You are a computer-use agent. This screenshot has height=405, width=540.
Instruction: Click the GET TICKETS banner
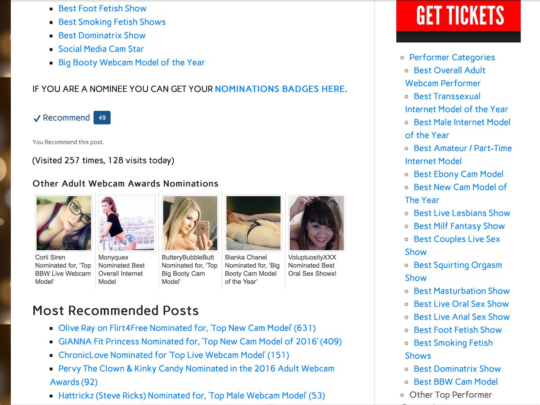(458, 21)
